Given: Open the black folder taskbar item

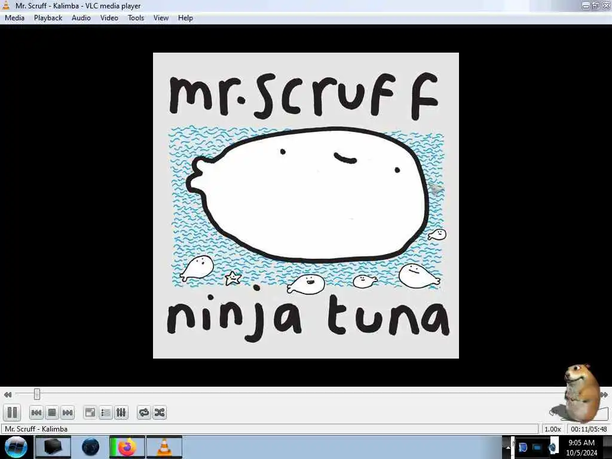Looking at the screenshot, I should point(53,447).
